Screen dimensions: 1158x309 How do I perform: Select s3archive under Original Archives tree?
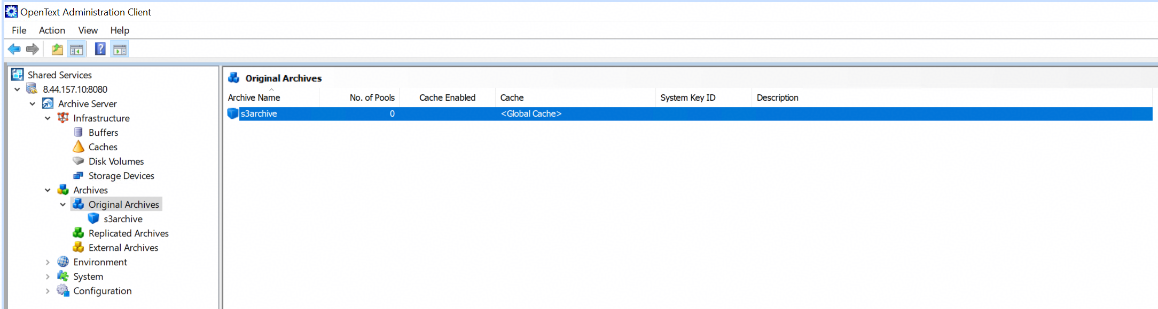point(123,218)
